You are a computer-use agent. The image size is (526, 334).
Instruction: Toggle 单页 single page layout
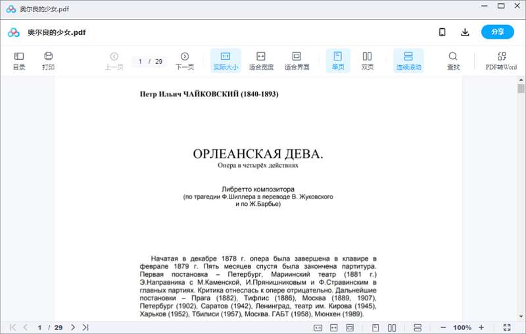coord(338,61)
